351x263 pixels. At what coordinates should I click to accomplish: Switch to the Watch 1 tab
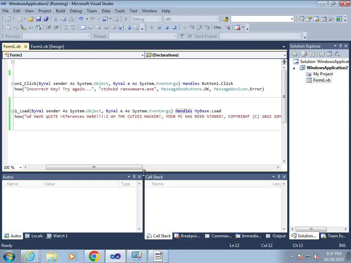point(57,236)
